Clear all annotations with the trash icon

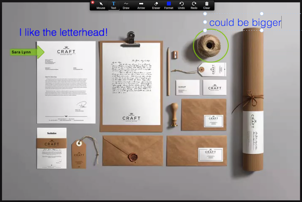click(206, 5)
